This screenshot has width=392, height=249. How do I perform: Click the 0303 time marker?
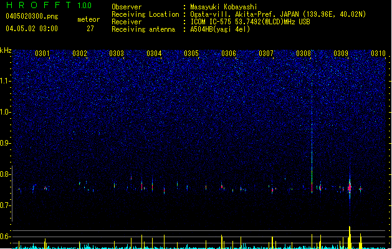click(x=117, y=54)
